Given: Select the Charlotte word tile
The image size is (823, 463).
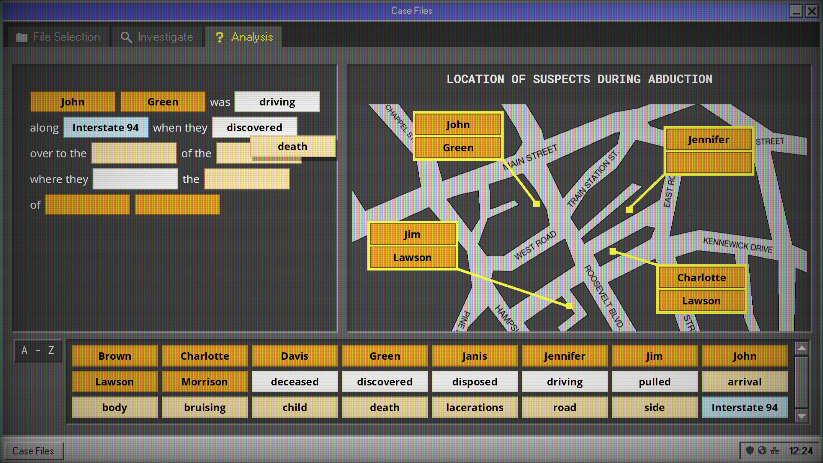Looking at the screenshot, I should tap(204, 356).
